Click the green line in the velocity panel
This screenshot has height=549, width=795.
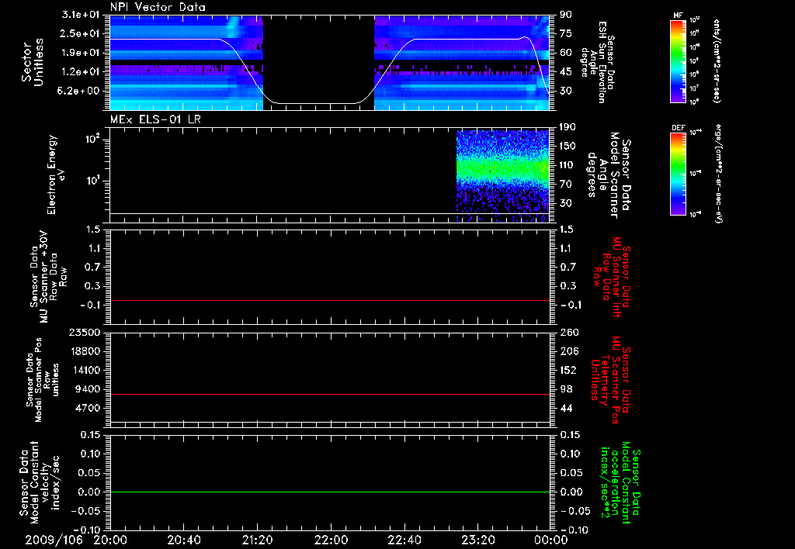[x=330, y=492]
